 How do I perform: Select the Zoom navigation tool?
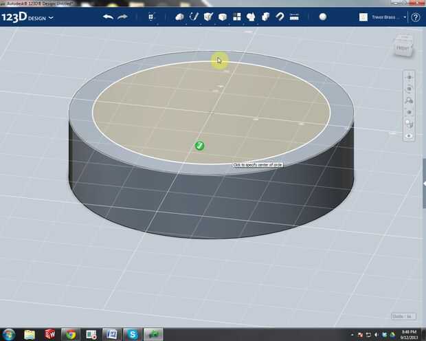409,100
